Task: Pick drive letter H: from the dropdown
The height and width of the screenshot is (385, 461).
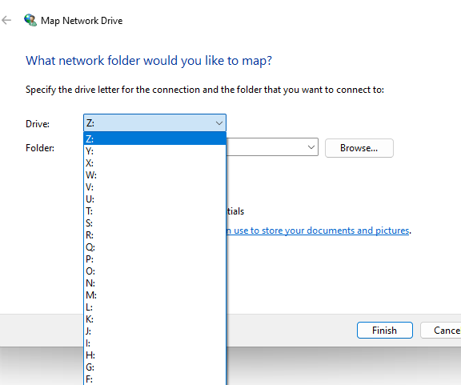Action: pyautogui.click(x=155, y=355)
